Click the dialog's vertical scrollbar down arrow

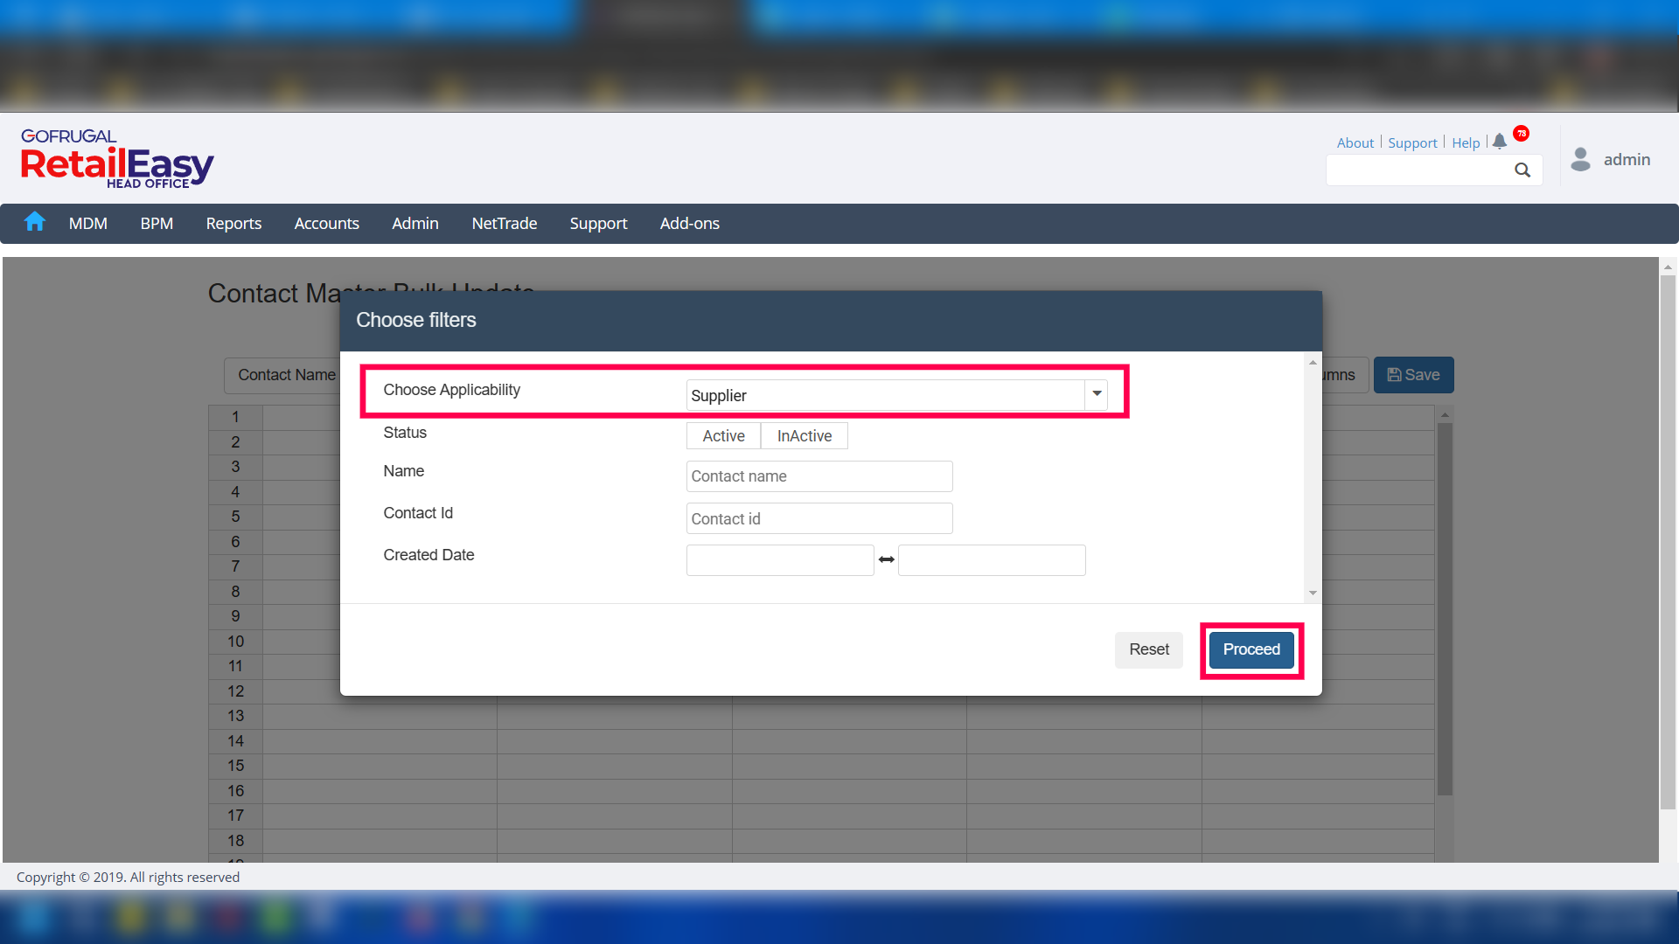(x=1313, y=593)
